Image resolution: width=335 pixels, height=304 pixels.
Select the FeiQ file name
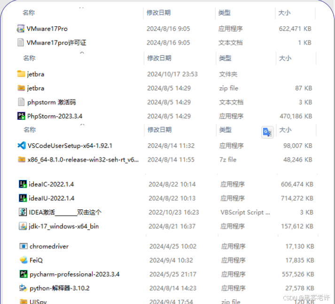tap(36, 260)
